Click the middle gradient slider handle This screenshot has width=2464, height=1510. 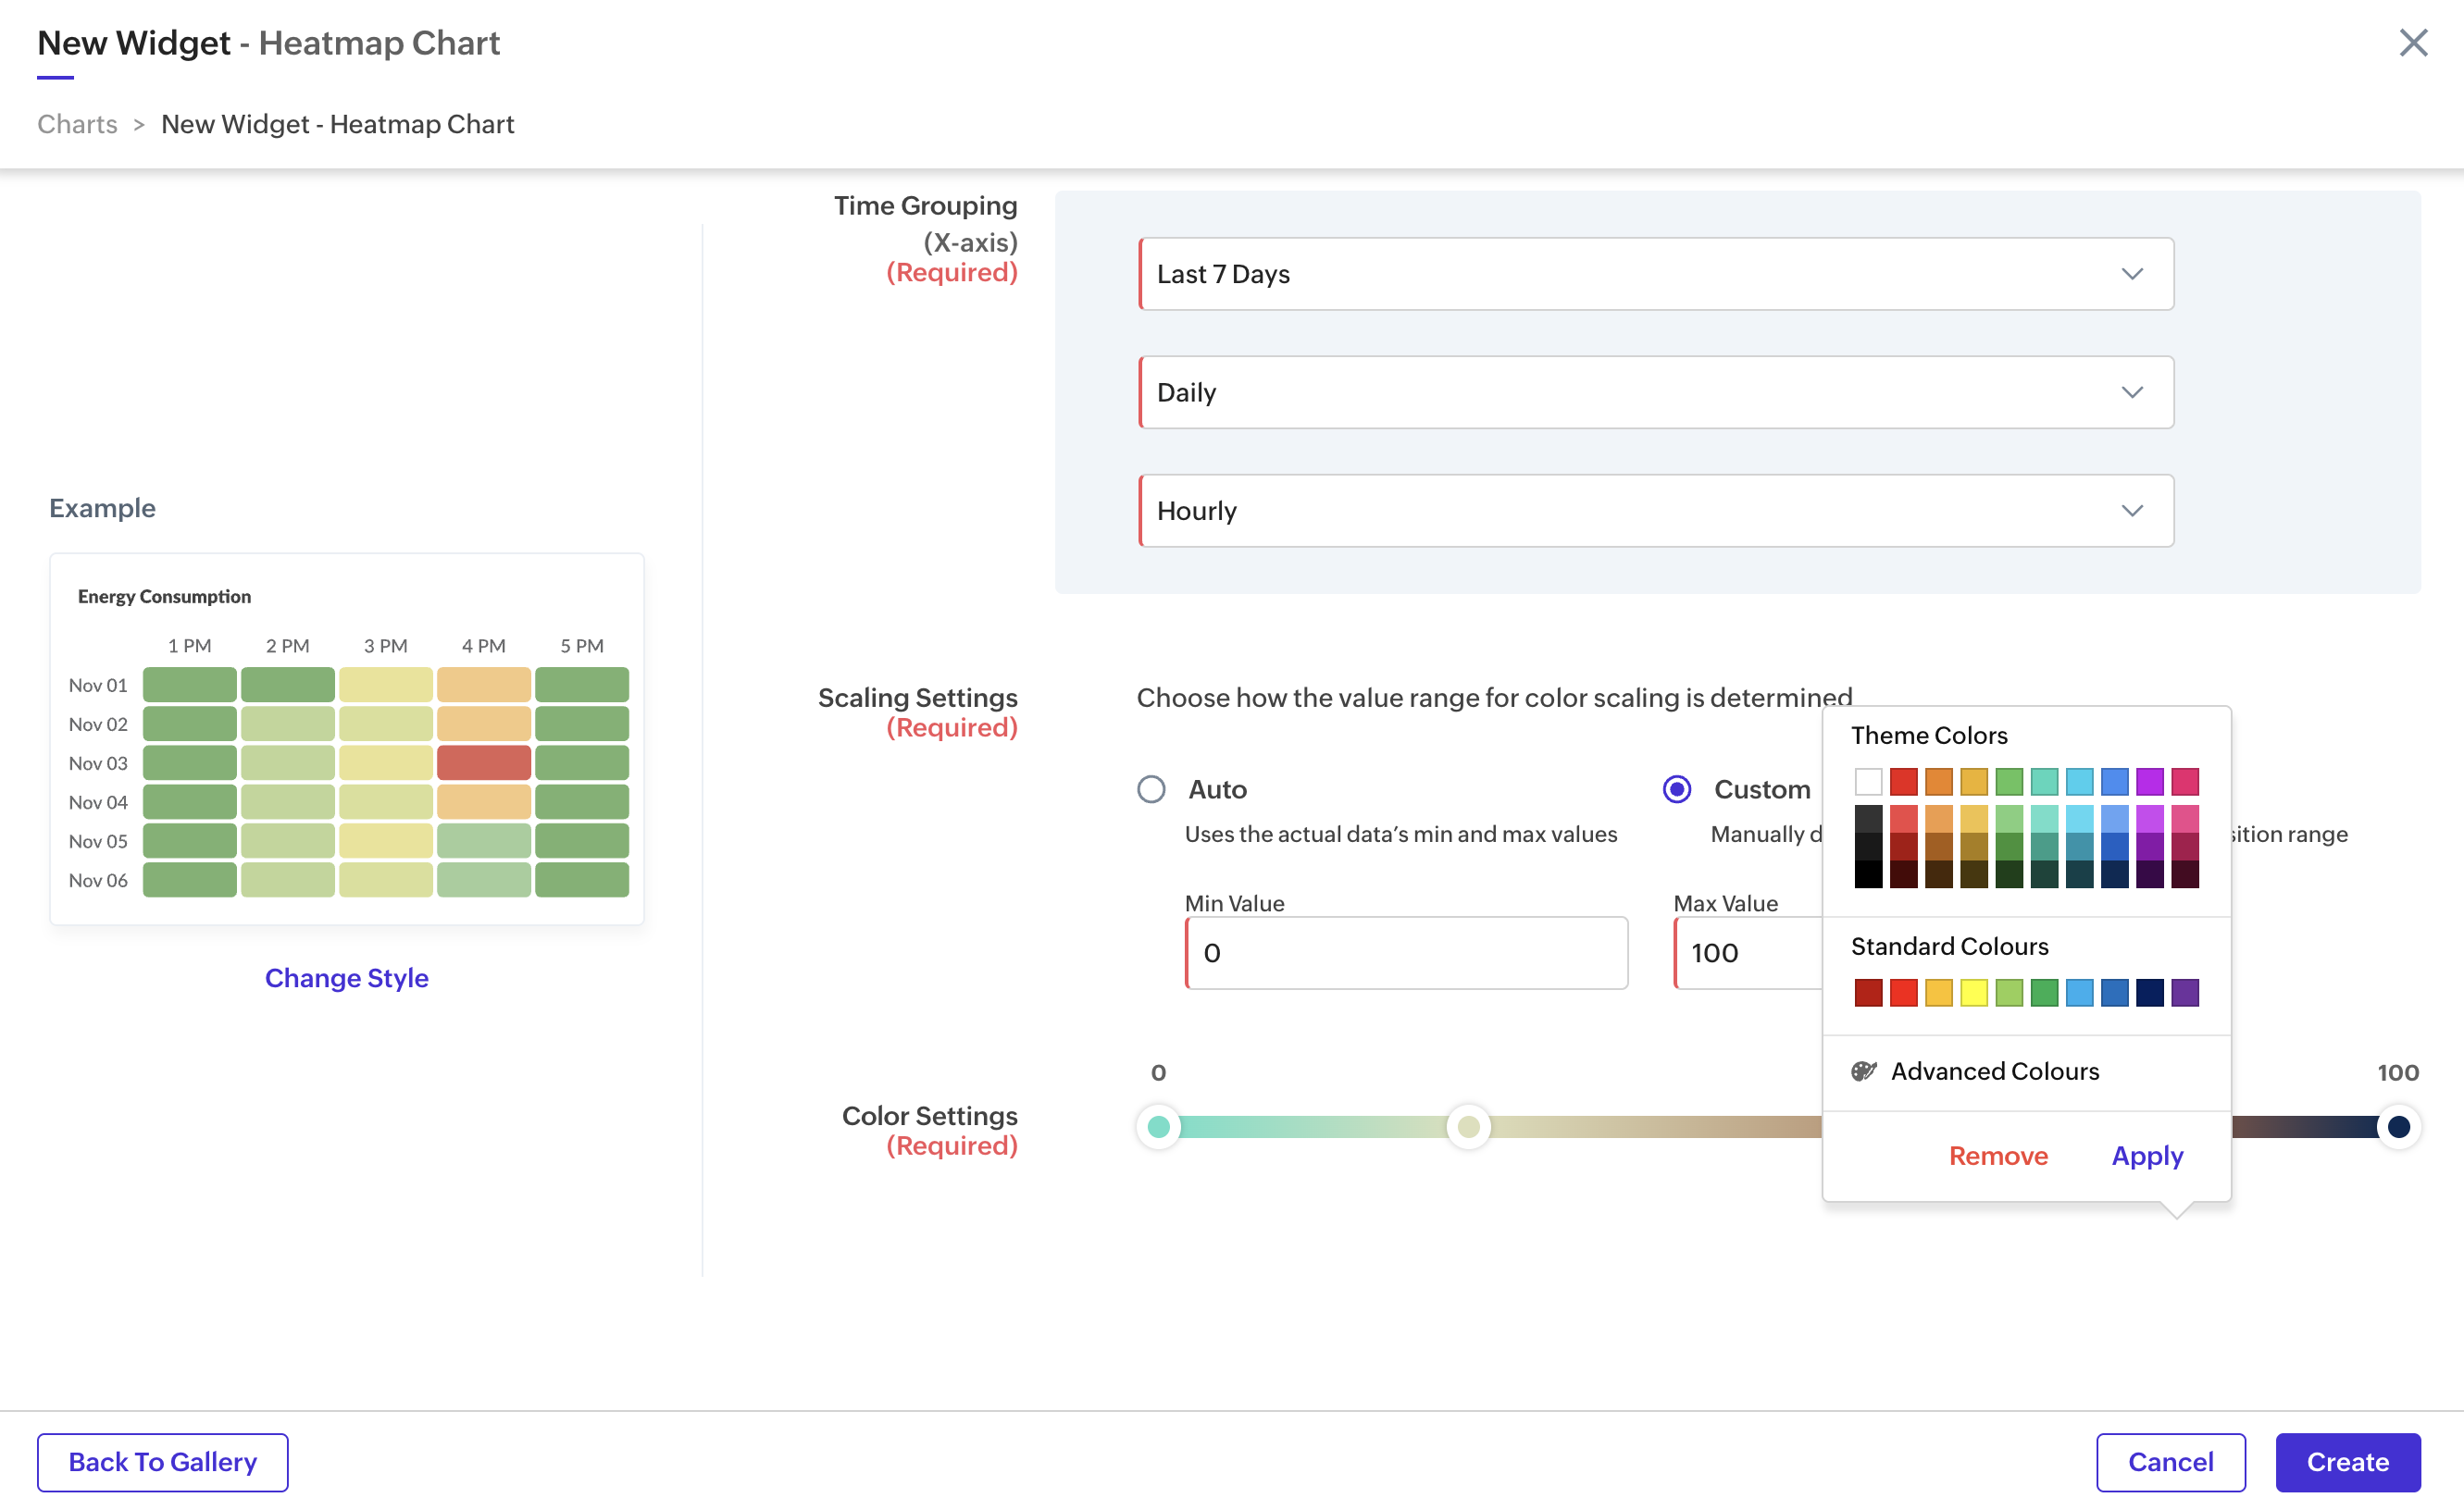(x=1468, y=1127)
